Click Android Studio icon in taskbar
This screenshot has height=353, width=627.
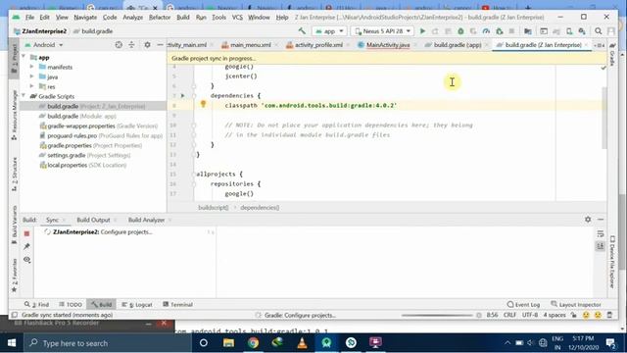coord(326,343)
